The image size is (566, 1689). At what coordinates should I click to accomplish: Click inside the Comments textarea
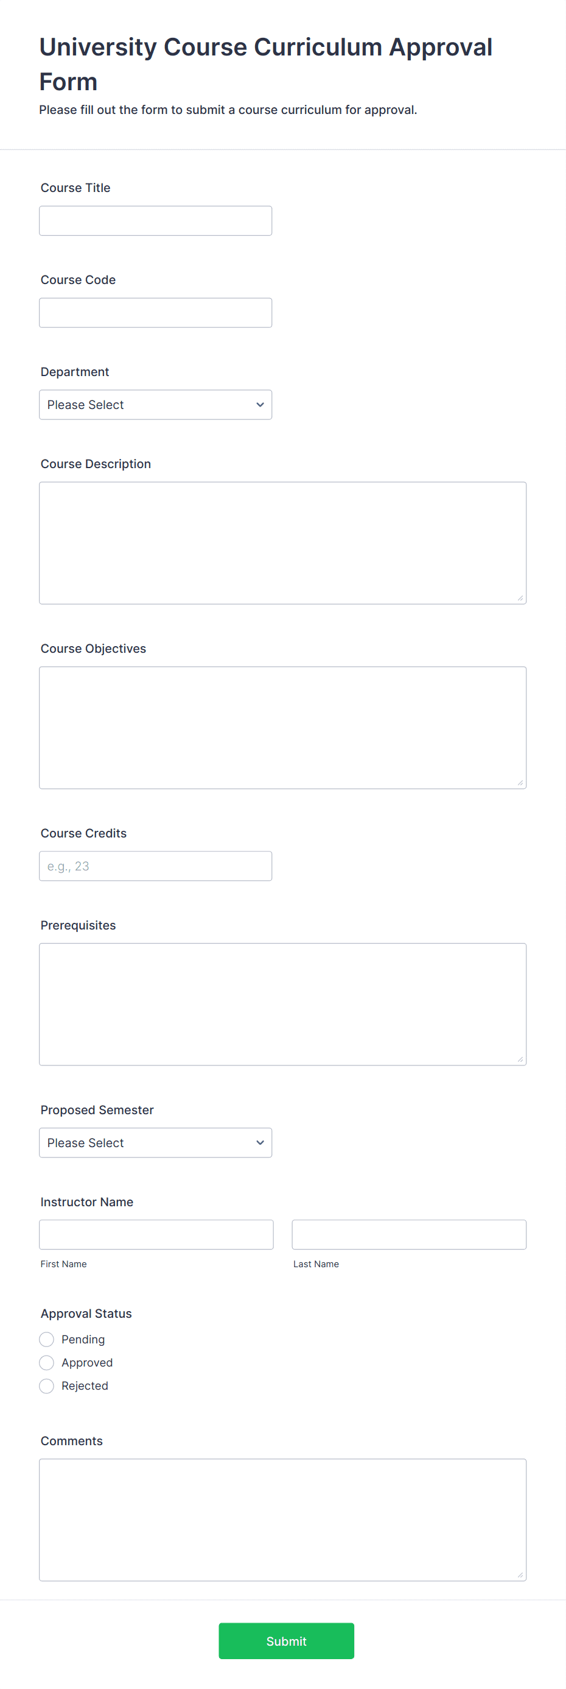pyautogui.click(x=282, y=1520)
